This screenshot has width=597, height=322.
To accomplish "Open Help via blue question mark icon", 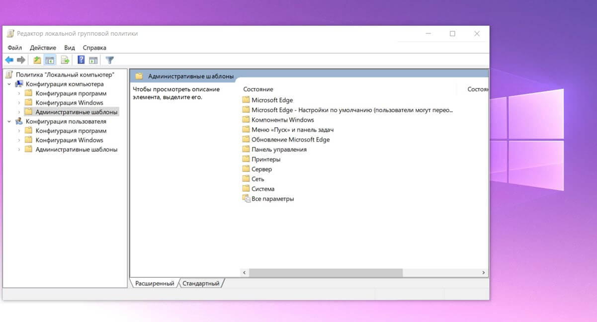I will click(81, 60).
